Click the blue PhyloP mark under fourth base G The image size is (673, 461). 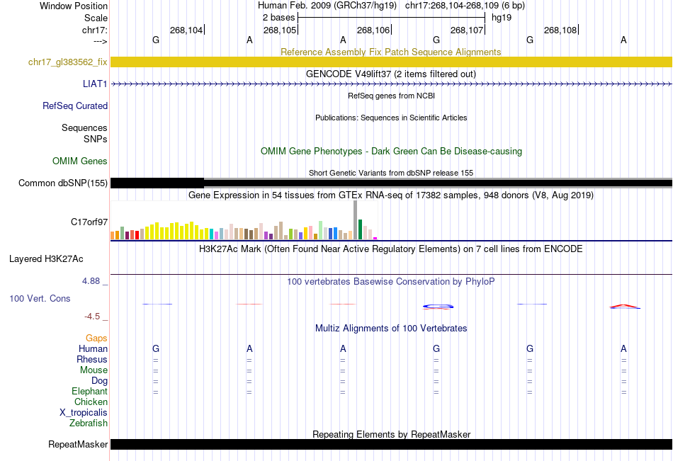438,306
